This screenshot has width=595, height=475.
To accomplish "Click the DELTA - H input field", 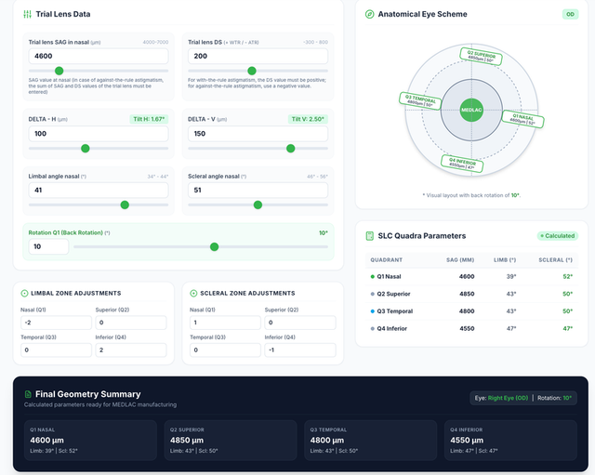I will tap(99, 134).
